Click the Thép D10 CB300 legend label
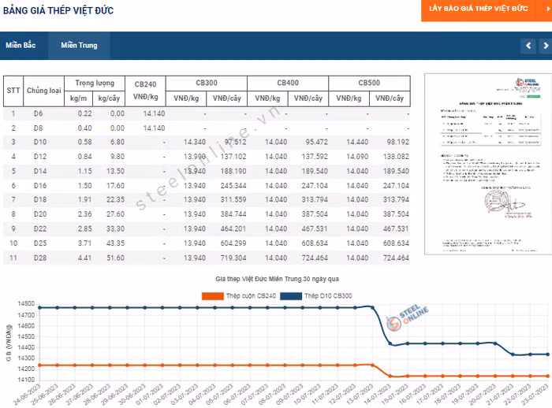 [328, 296]
